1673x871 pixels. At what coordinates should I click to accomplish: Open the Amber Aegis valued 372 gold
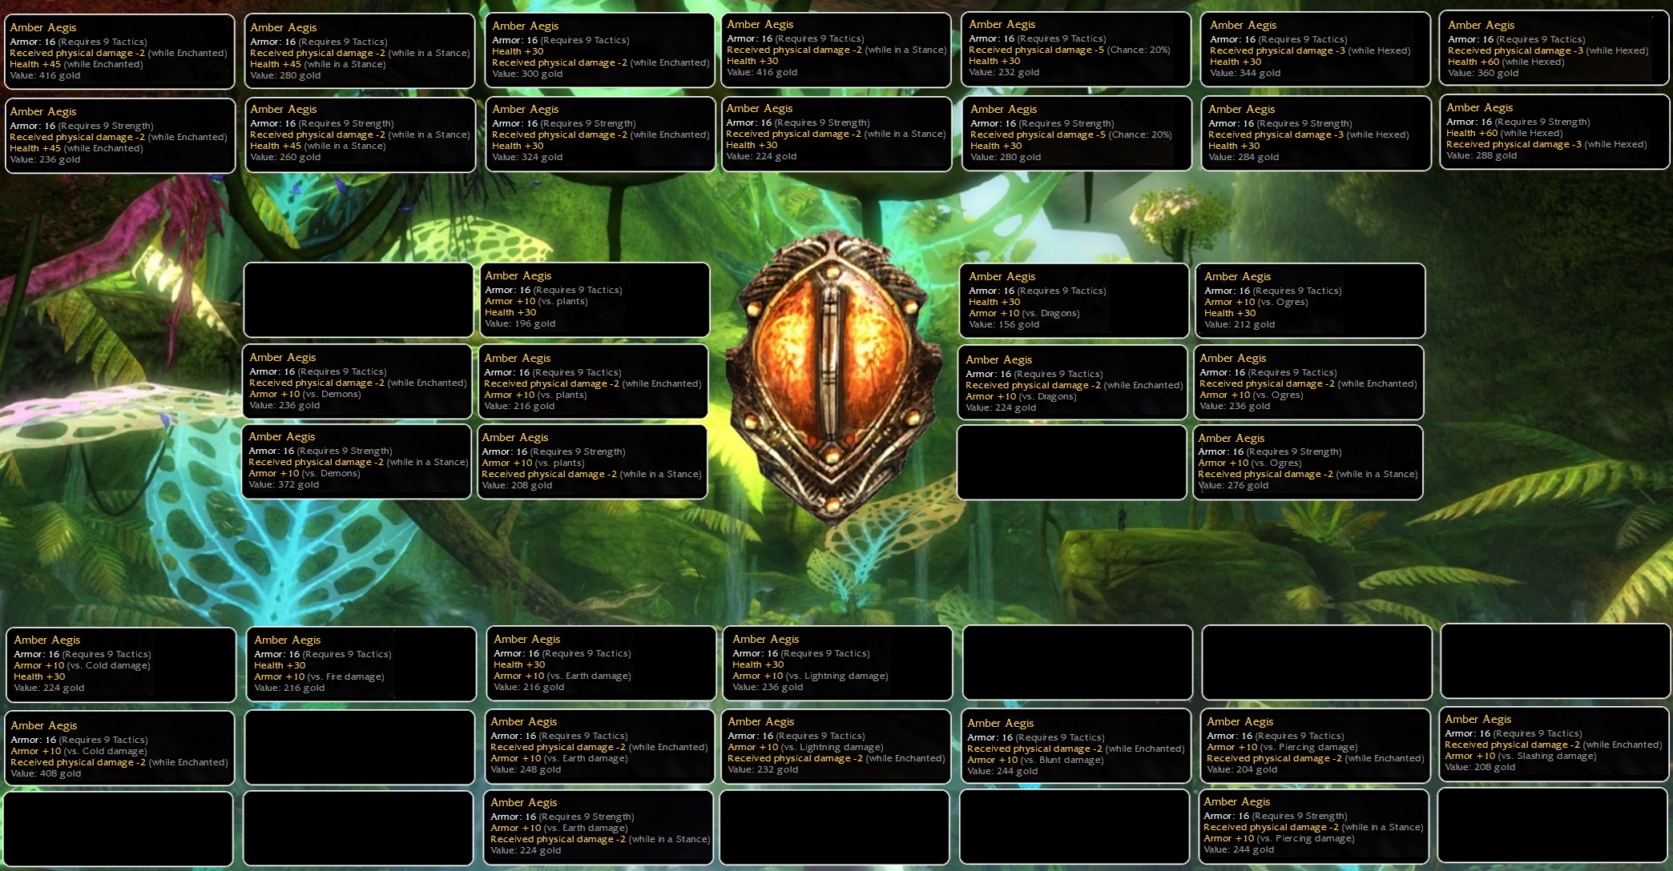click(x=357, y=462)
